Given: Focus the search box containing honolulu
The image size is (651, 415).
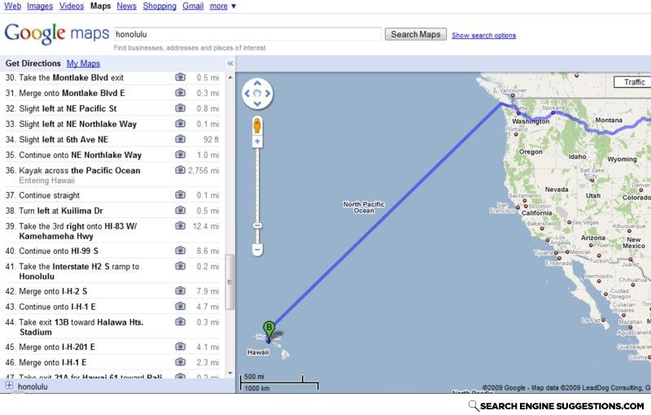Looking at the screenshot, I should 247,34.
